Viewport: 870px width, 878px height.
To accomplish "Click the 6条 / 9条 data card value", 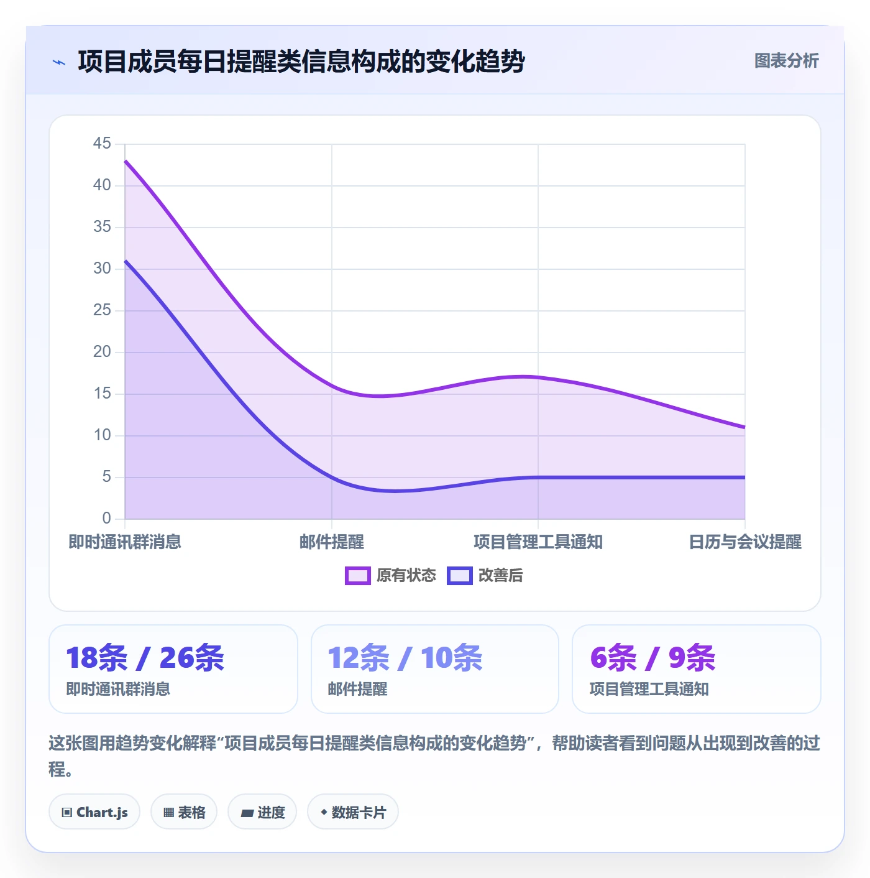I will tap(652, 658).
